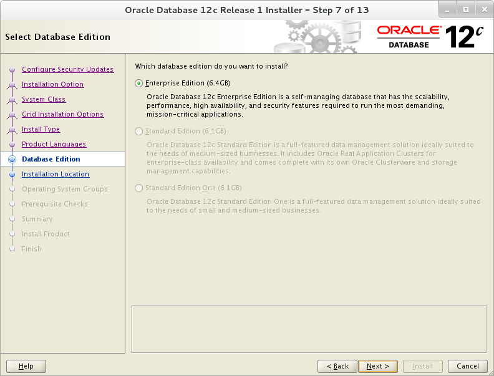Click the installer title bar text
This screenshot has width=494, height=376.
tap(246, 10)
